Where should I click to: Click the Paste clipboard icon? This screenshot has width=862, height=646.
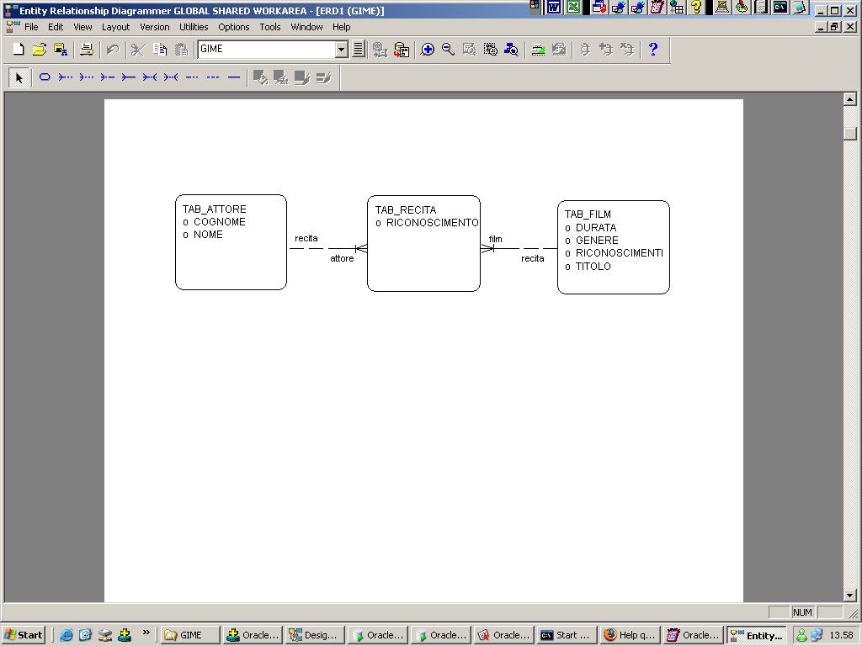coord(181,50)
